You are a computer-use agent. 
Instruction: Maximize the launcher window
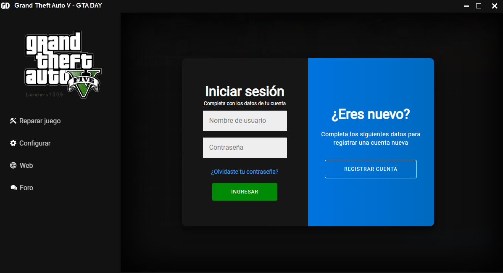(478, 6)
